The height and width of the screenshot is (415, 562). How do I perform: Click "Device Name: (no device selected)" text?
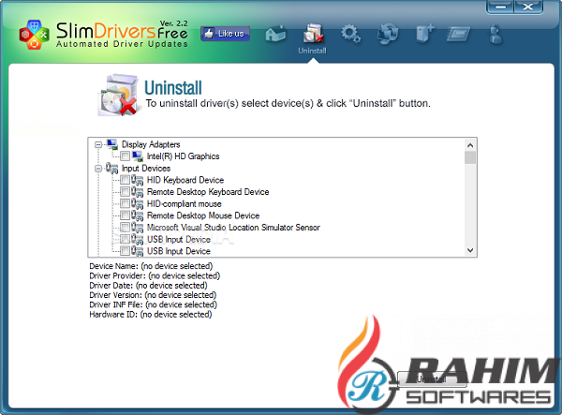tap(151, 266)
